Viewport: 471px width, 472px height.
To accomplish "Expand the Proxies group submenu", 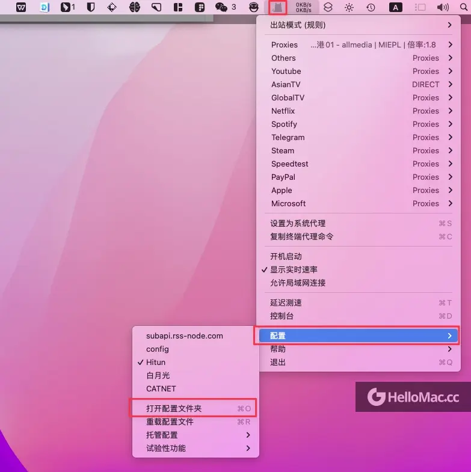I will [x=359, y=45].
